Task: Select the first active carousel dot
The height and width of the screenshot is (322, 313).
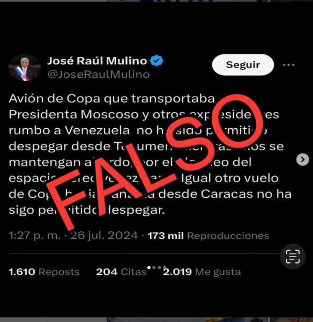Action: click(x=149, y=267)
